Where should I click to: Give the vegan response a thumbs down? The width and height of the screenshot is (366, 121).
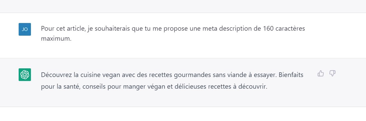point(332,74)
